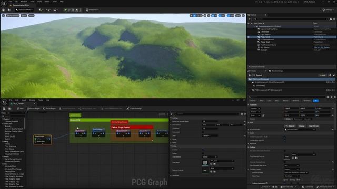Select the Physics filter in the Details panel

coord(285,101)
